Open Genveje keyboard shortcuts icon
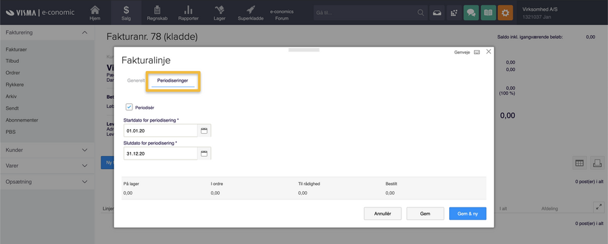This screenshot has height=244, width=608. point(477,52)
